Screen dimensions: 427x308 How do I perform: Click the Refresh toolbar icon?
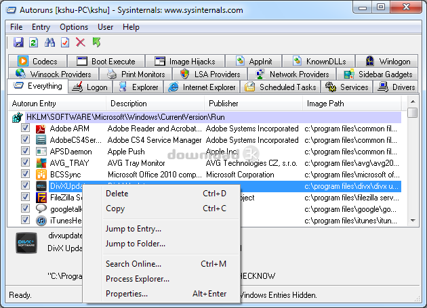tap(33, 43)
